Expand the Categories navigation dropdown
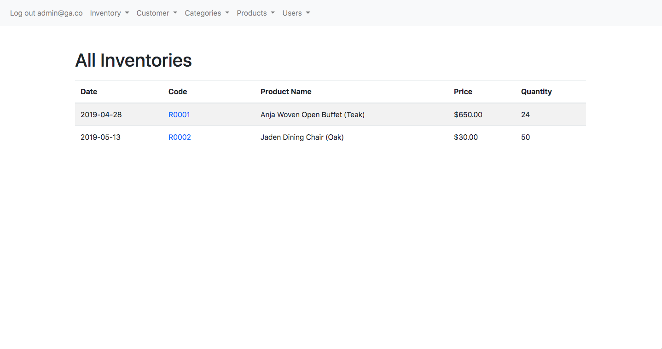 point(226,13)
